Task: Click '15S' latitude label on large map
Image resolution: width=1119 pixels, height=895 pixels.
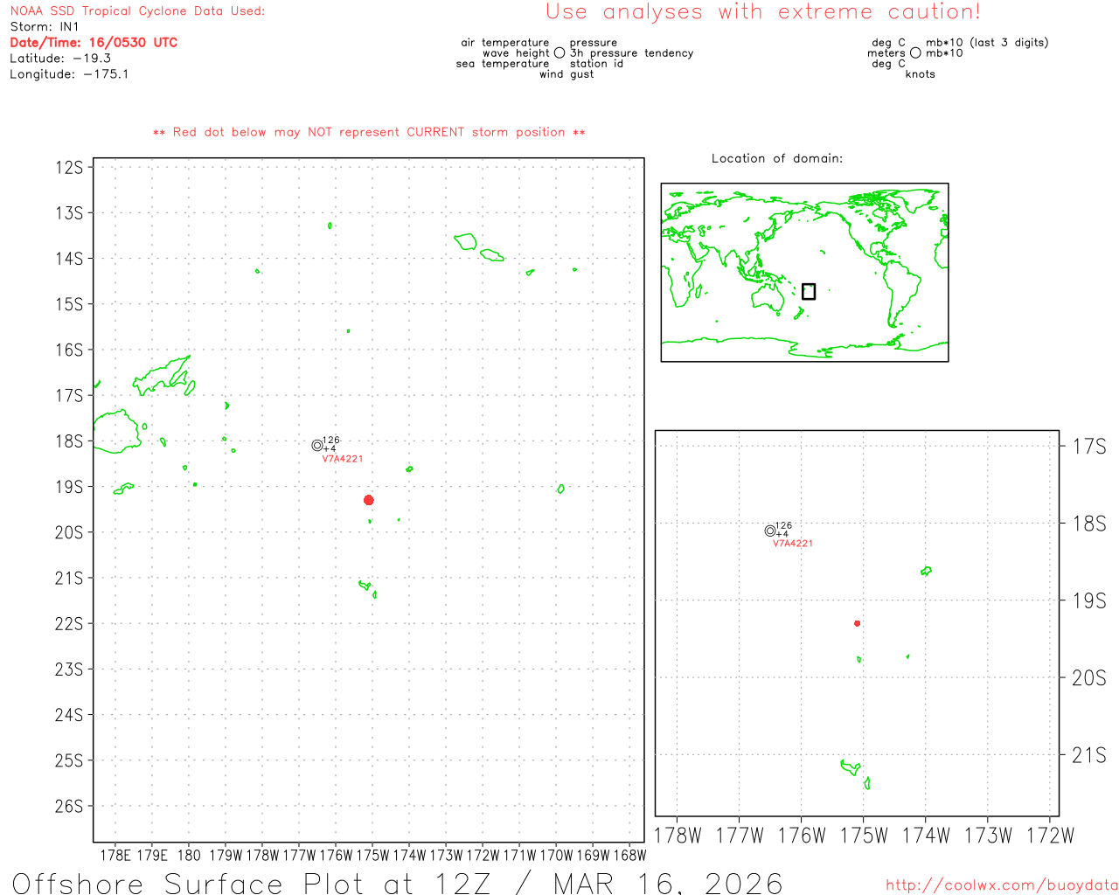Action: click(x=69, y=304)
